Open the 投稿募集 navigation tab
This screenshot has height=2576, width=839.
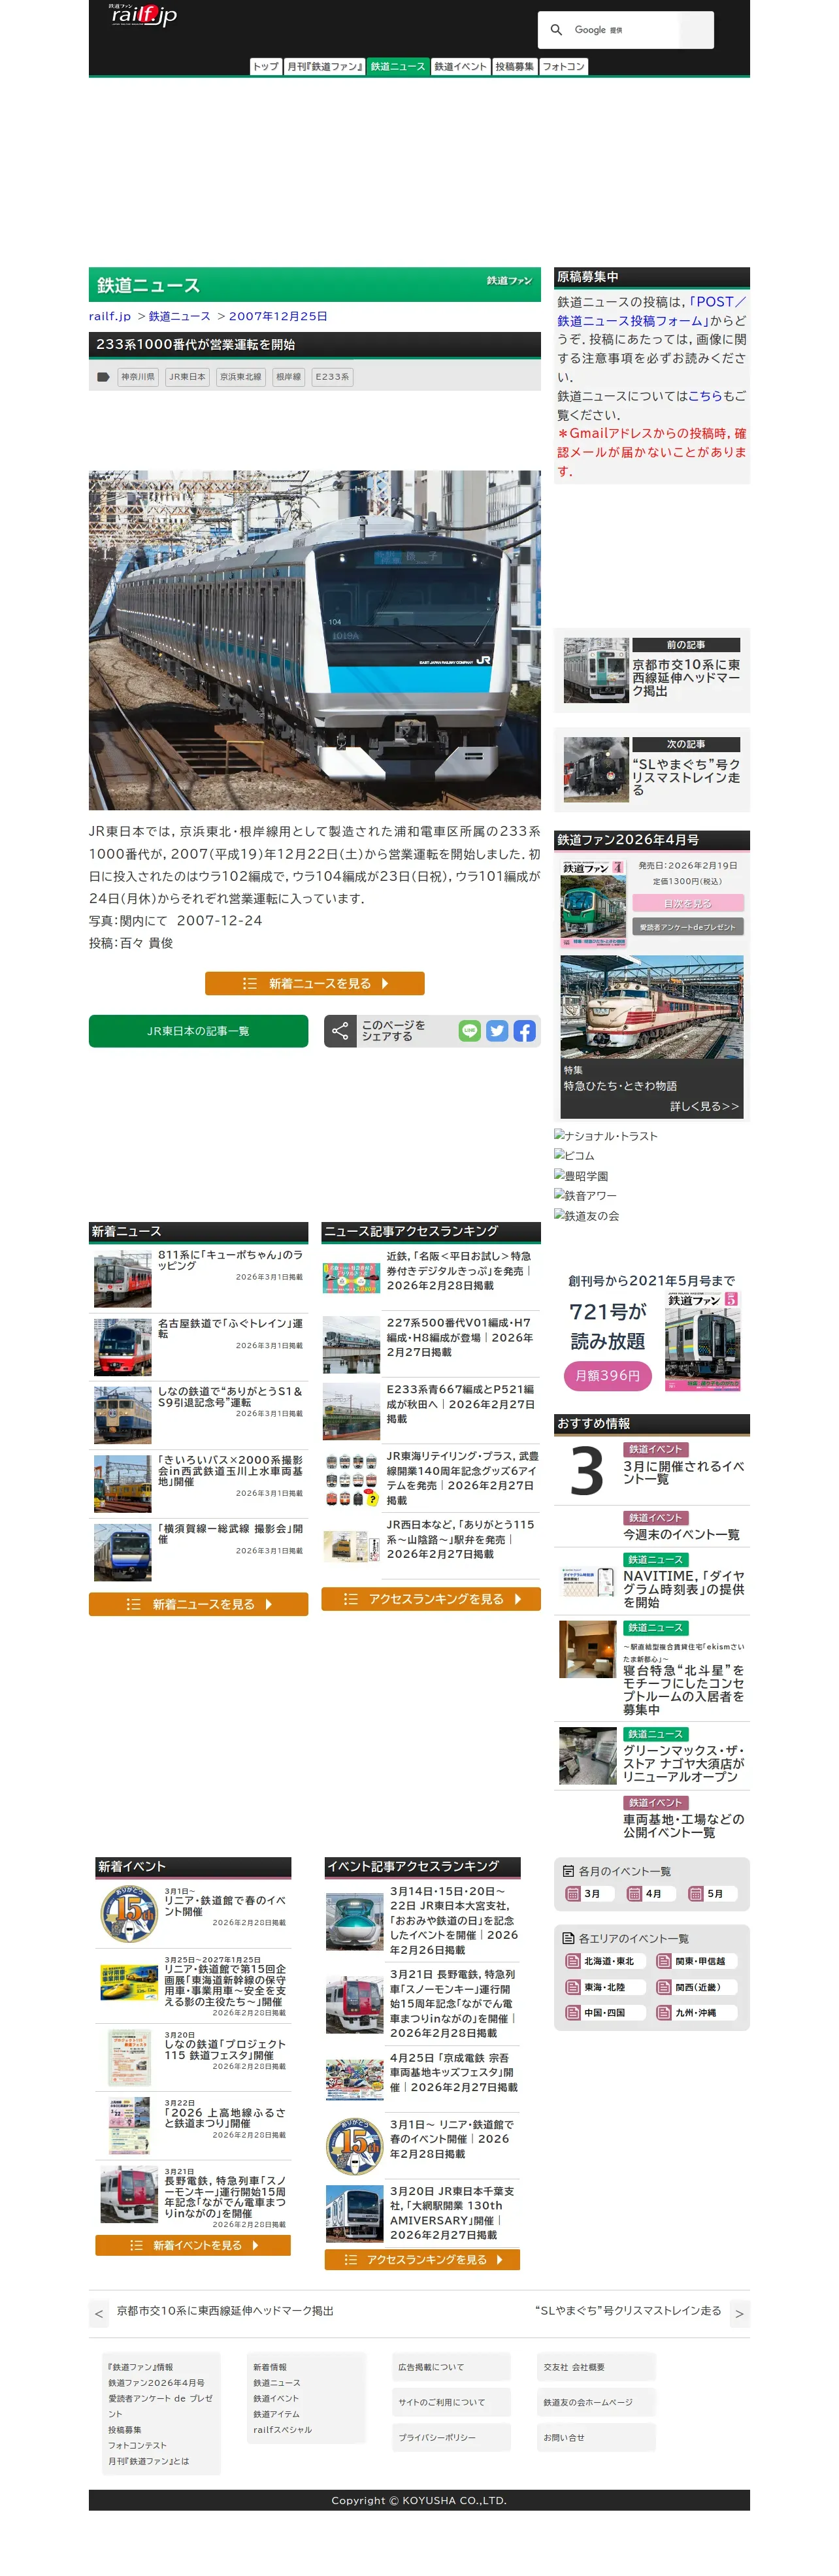514,67
